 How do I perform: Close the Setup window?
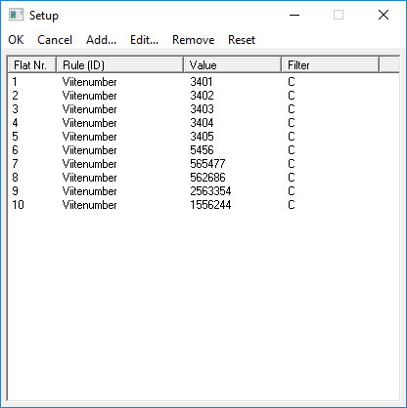coord(384,15)
